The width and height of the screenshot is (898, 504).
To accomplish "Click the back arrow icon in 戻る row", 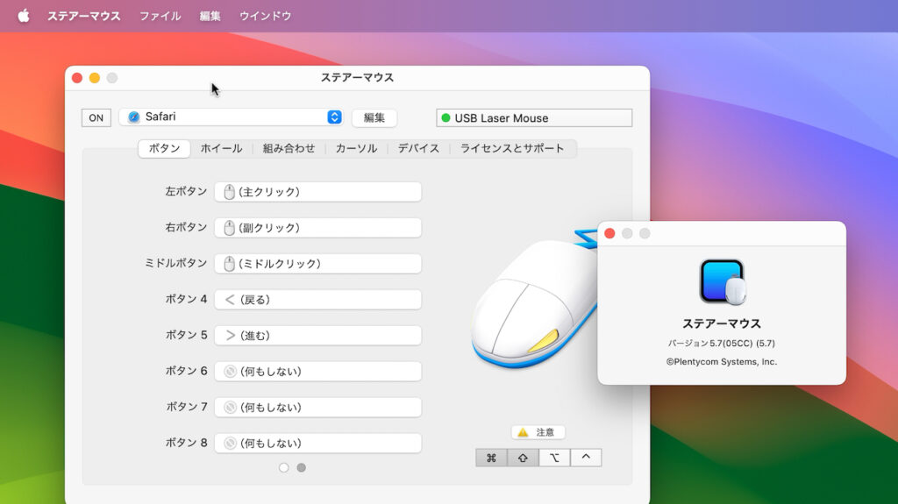I will click(x=230, y=300).
